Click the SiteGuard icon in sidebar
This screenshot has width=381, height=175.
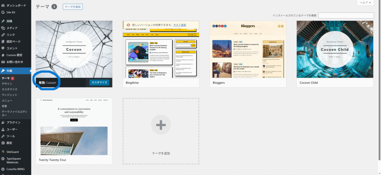click(x=3, y=152)
